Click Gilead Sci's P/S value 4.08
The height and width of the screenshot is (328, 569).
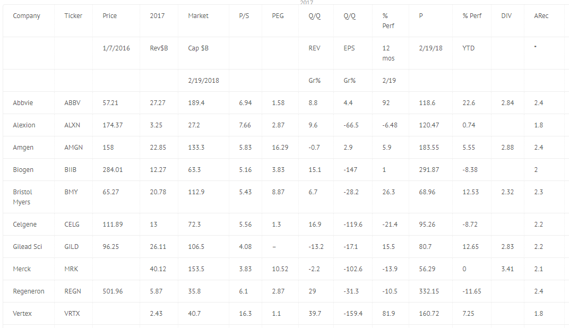pos(245,247)
